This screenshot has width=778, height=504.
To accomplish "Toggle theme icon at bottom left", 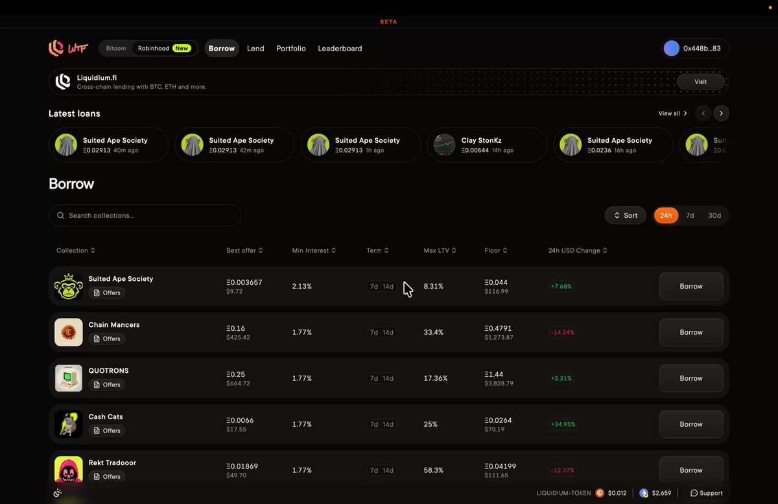I will [57, 493].
